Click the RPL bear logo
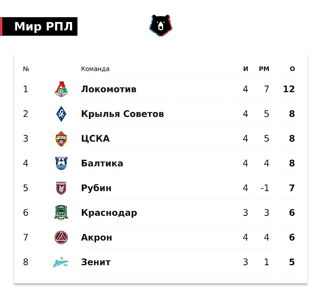This screenshot has width=321, height=293. 160,26
